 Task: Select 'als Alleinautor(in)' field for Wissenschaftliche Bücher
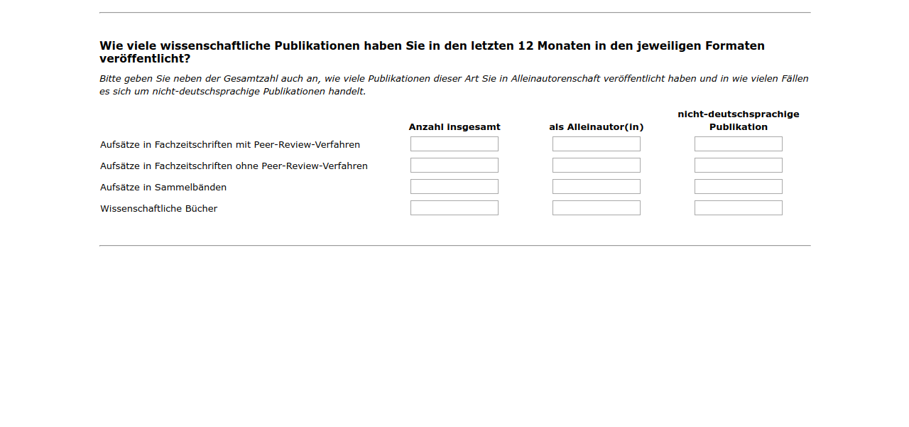click(597, 208)
